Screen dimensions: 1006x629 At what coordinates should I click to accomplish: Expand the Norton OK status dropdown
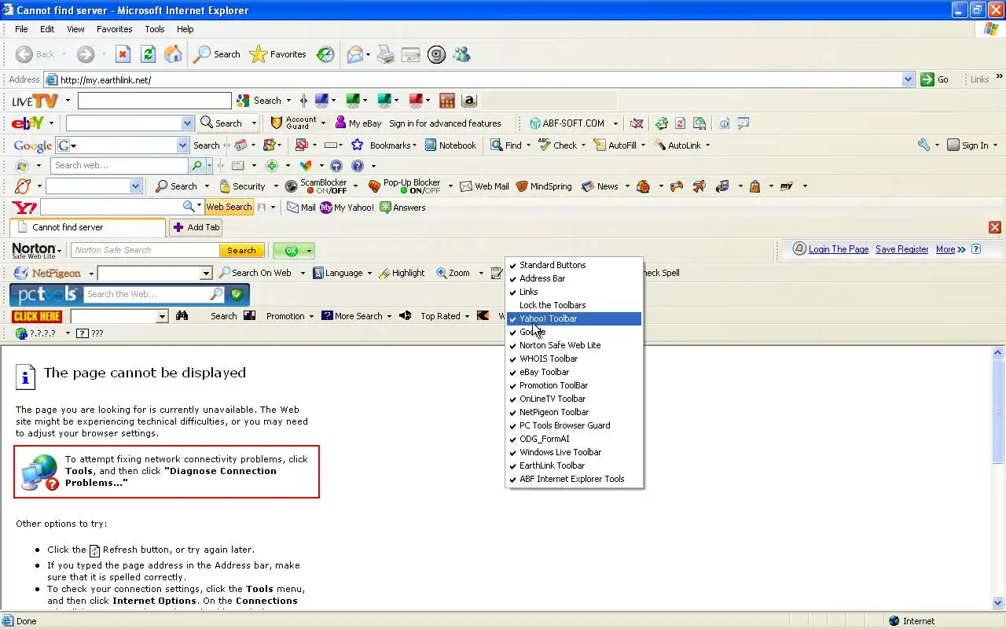[x=309, y=251]
